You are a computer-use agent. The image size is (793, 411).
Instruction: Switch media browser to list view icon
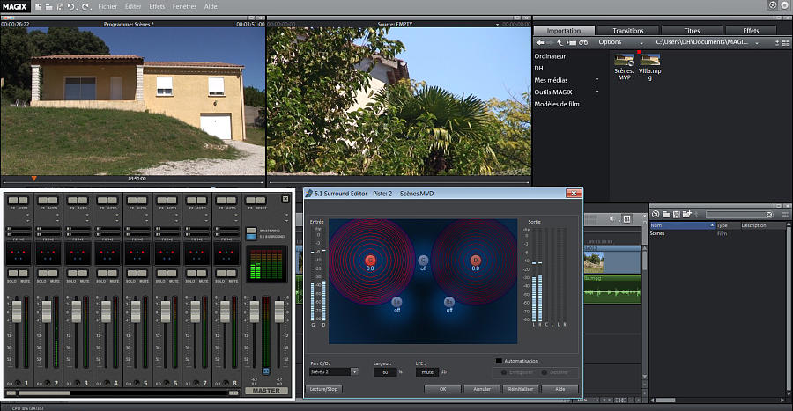tap(786, 42)
